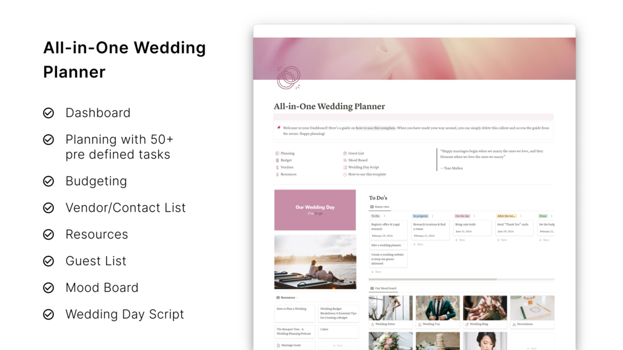Open the Wedding Ring mood board image

point(485,308)
